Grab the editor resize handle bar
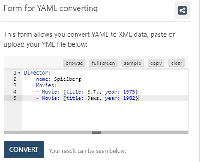The width and height of the screenshot is (200, 162). tap(96, 132)
